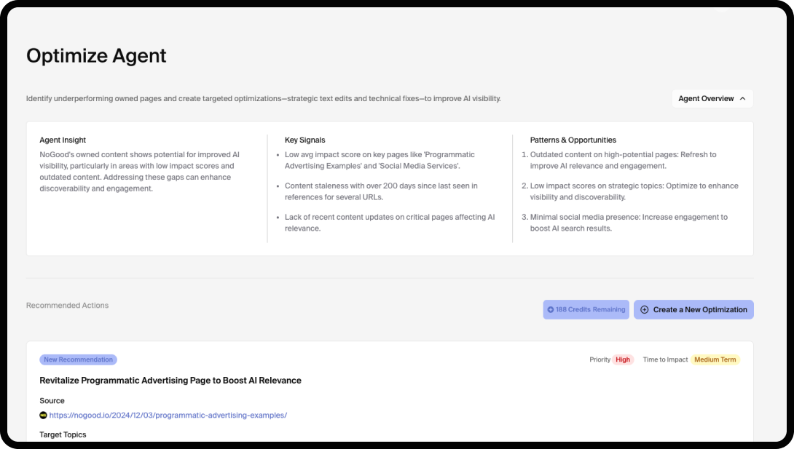Open the programmatic-advertising-examples source link
Image resolution: width=794 pixels, height=449 pixels.
[168, 416]
